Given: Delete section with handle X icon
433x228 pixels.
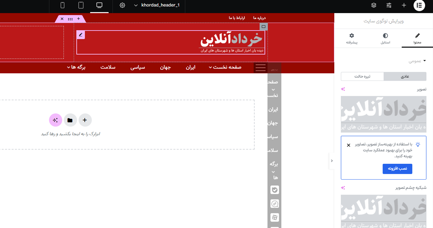Looking at the screenshot, I should click(62, 19).
